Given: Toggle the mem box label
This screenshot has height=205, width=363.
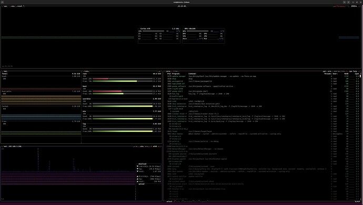Looking at the screenshot, I should pos(5,71).
